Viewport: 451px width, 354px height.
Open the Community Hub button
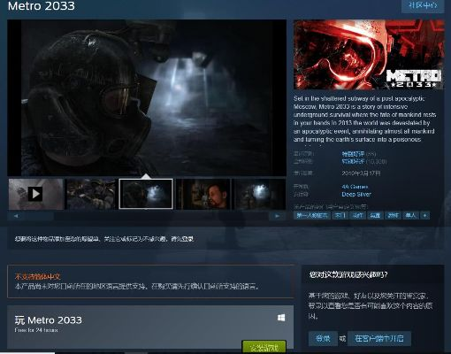point(423,5)
